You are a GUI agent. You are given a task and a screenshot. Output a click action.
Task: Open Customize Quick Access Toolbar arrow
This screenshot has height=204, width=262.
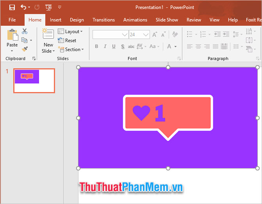click(60, 7)
